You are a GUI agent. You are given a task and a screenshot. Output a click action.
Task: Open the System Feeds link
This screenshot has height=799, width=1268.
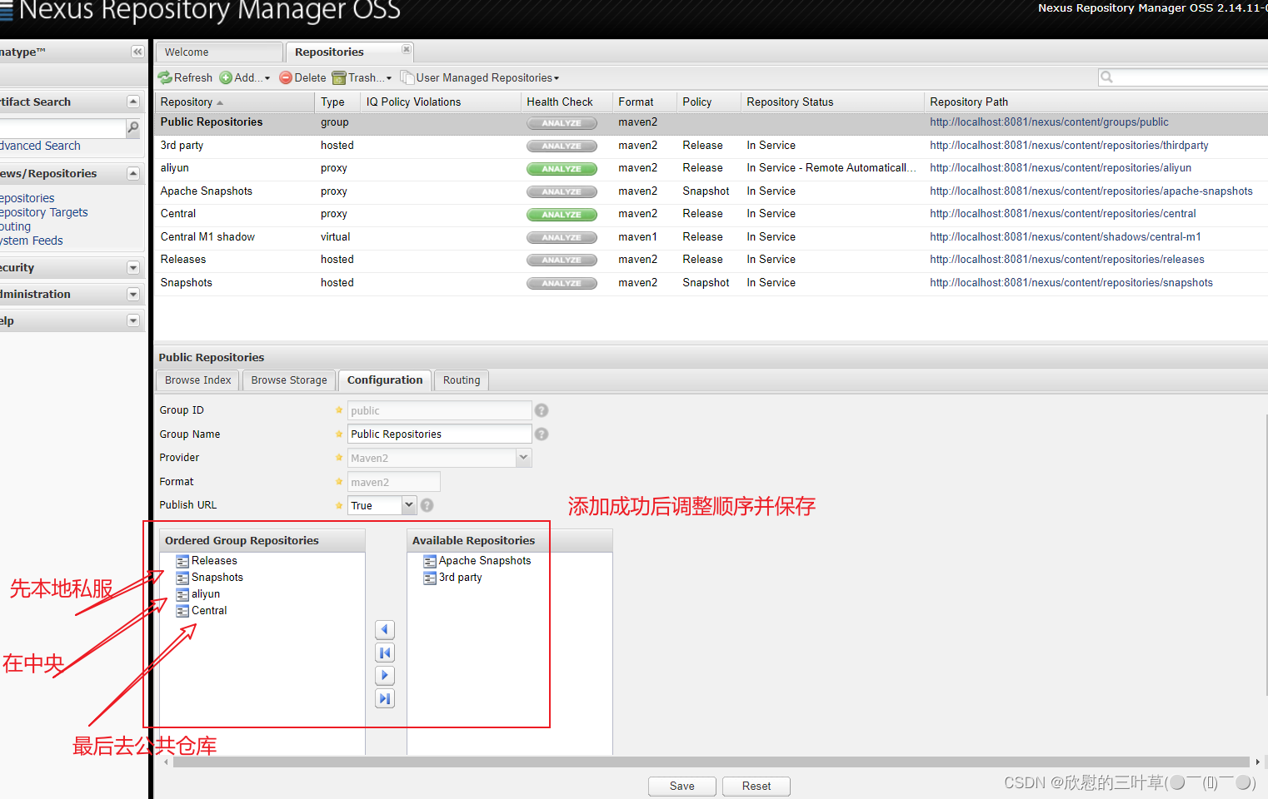(x=32, y=241)
